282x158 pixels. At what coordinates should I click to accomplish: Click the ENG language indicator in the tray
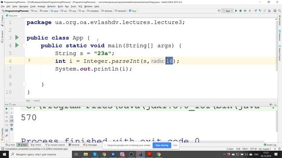click(256, 154)
